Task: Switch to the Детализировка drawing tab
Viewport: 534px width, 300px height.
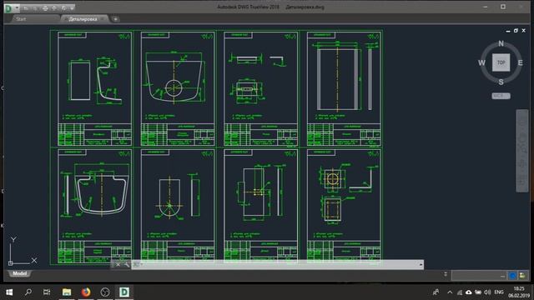Action: (83, 19)
